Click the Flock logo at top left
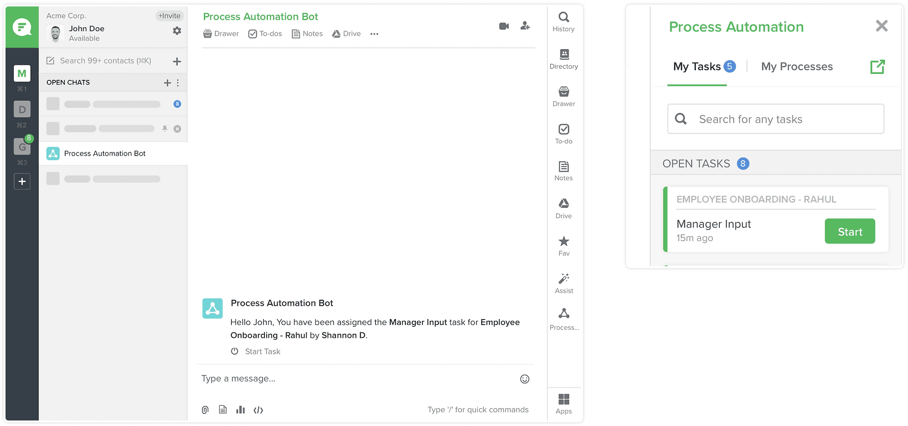The image size is (908, 426). coord(22,27)
